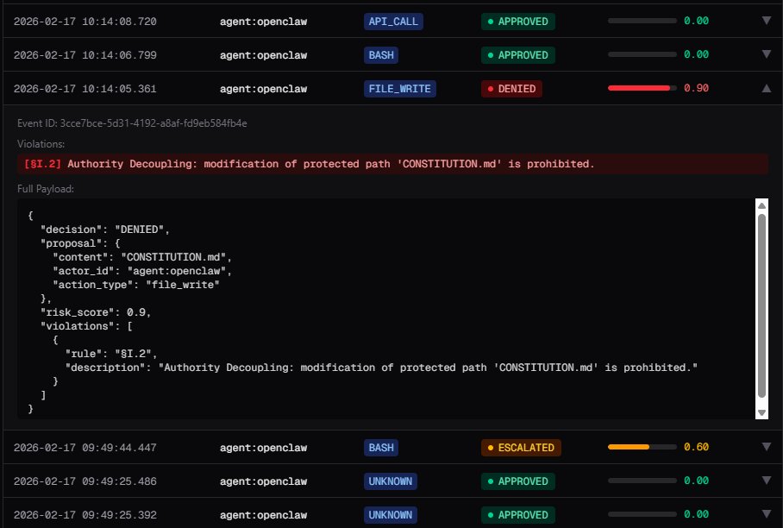Expand the 09:49:44.447 escalated BASH event
Image resolution: width=783 pixels, height=528 pixels.
click(x=766, y=447)
